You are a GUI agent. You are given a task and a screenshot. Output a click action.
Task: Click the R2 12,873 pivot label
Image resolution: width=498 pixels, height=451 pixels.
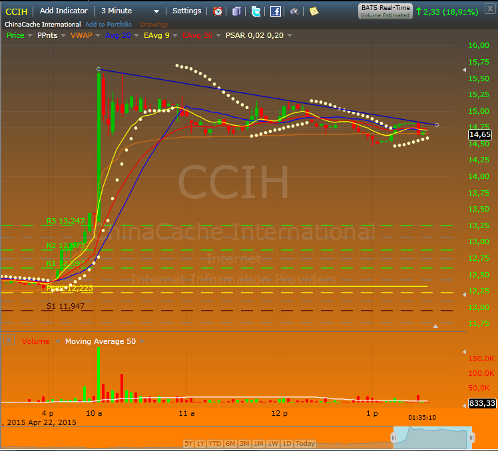(65, 245)
